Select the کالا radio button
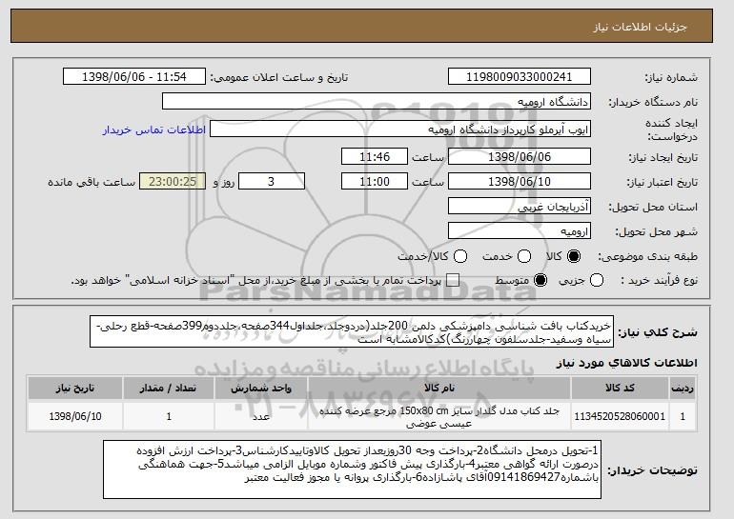734x519 pixels. point(574,256)
